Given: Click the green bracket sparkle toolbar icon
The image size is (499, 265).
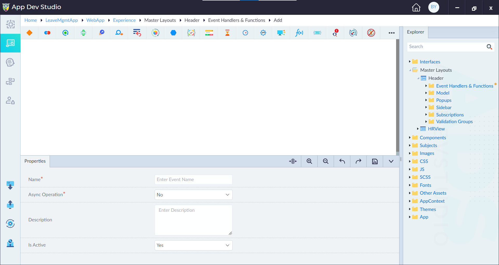Looking at the screenshot, I should (83, 33).
